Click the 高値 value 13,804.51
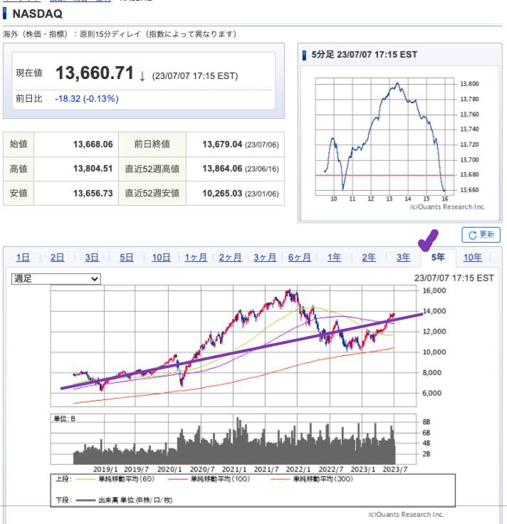The height and width of the screenshot is (524, 507). [x=93, y=169]
